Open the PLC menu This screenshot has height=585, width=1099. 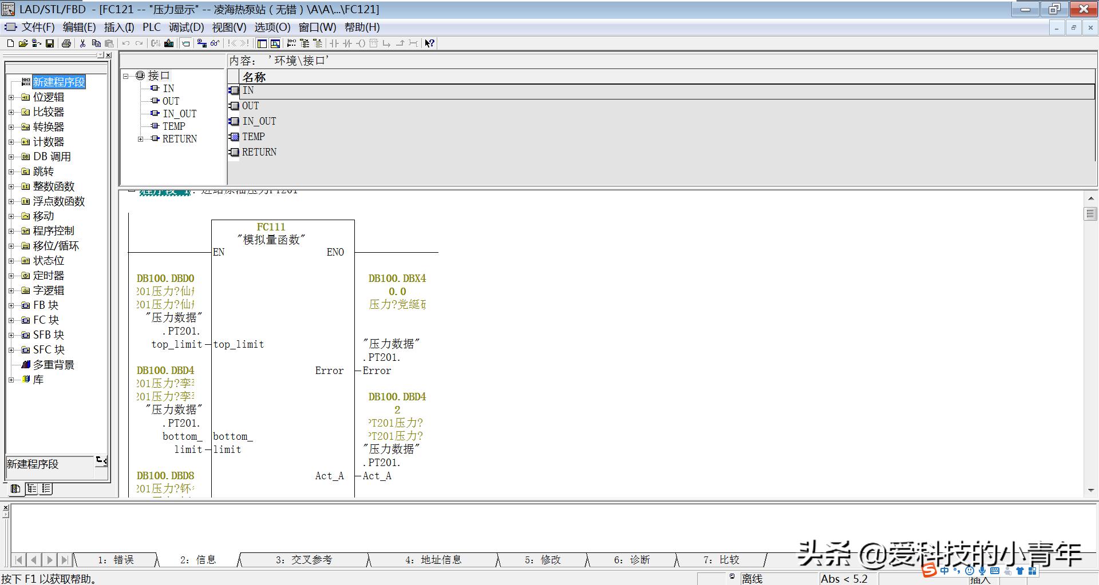[x=152, y=27]
